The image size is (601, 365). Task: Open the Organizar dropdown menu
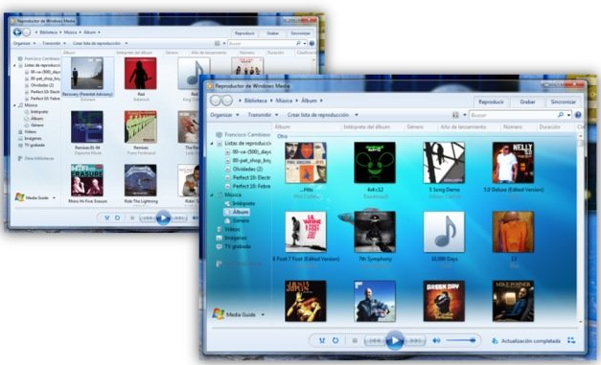click(224, 115)
